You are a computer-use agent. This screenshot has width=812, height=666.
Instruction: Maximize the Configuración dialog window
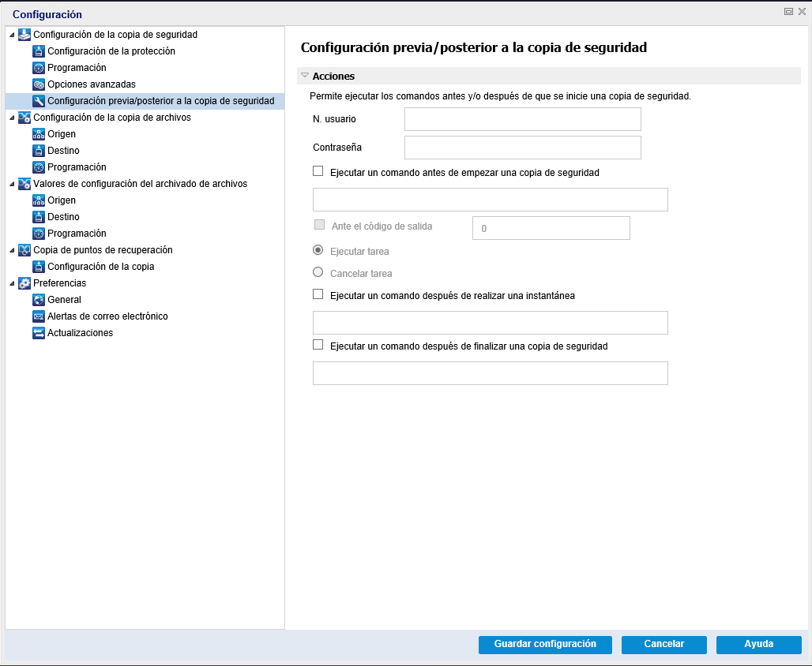point(788,11)
